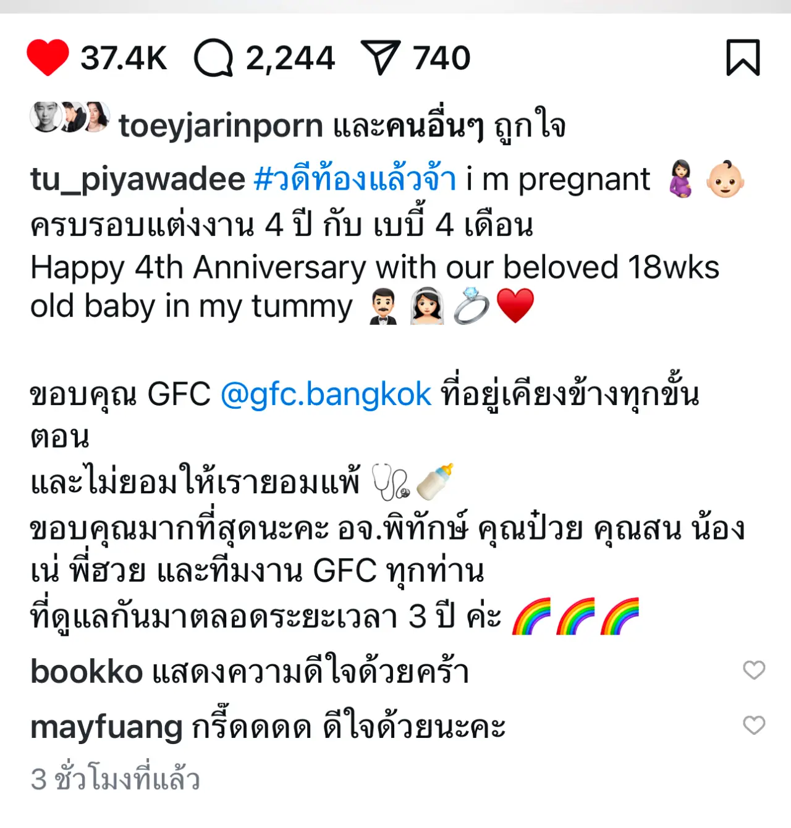Like mayfuang's comment heart
This screenshot has height=828, width=791.
[754, 725]
